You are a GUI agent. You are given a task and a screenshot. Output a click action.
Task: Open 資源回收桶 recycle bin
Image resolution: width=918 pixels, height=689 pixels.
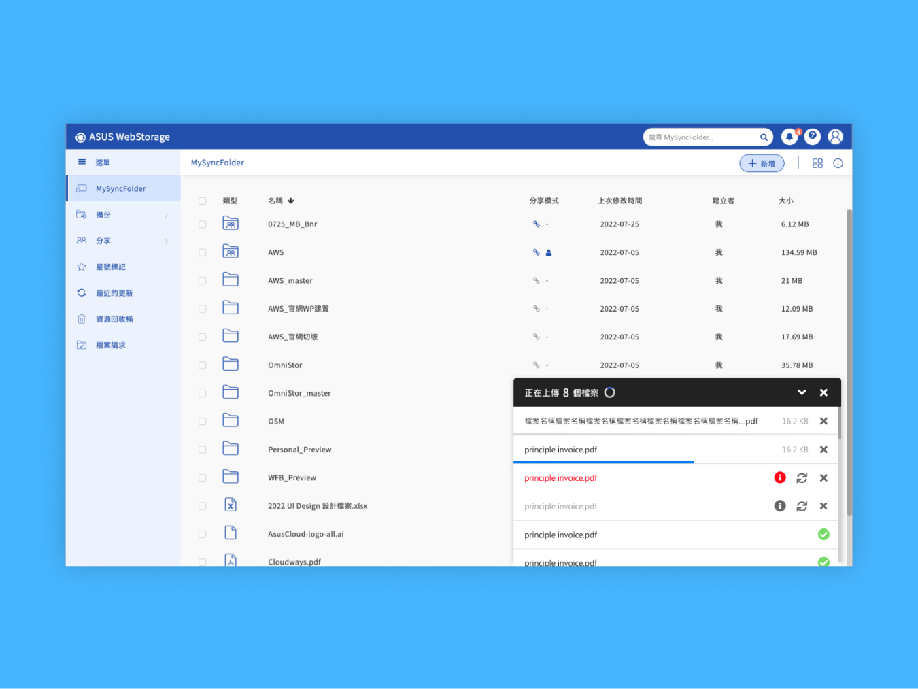pyautogui.click(x=124, y=319)
